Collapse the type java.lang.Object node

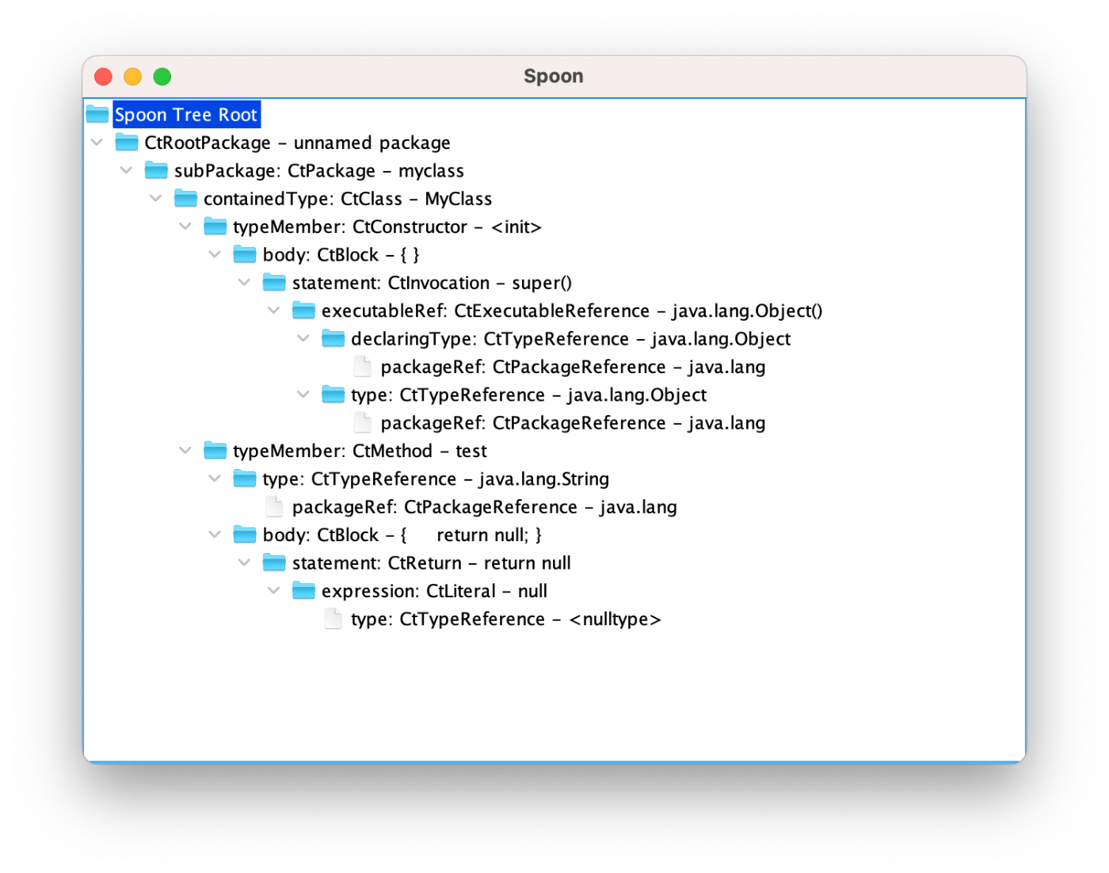click(303, 395)
